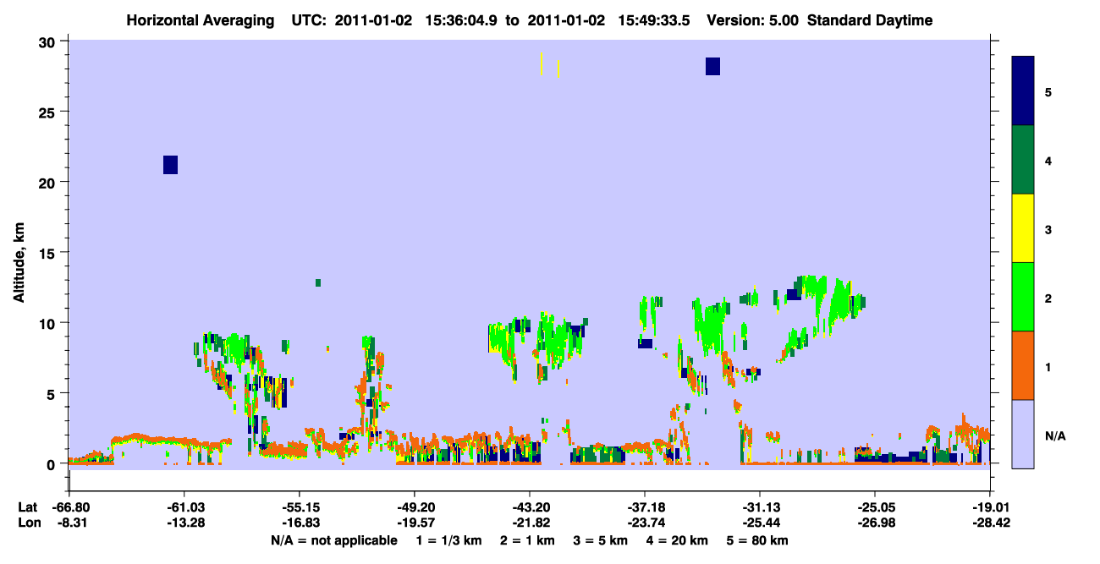Click legend entry '3 = 5 km'

tap(602, 540)
